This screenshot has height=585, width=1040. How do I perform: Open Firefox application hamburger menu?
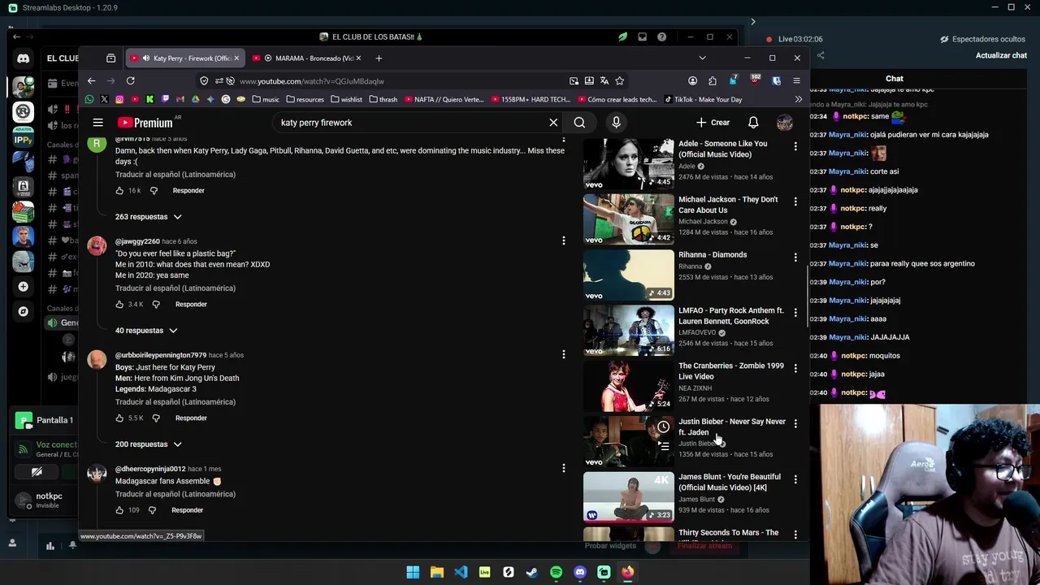pyautogui.click(x=796, y=80)
